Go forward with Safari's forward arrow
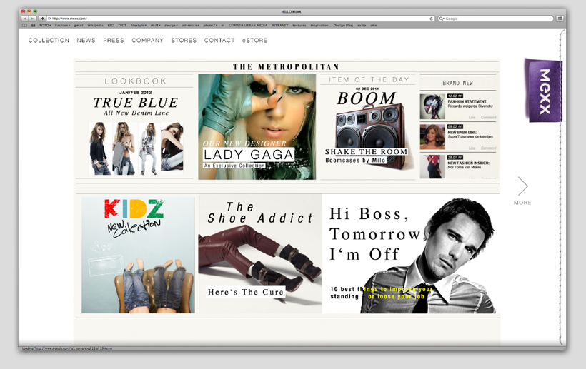The height and width of the screenshot is (369, 586). [x=32, y=19]
